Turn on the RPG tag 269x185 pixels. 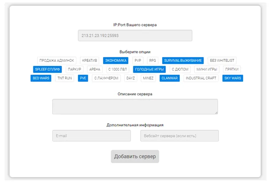click(152, 61)
